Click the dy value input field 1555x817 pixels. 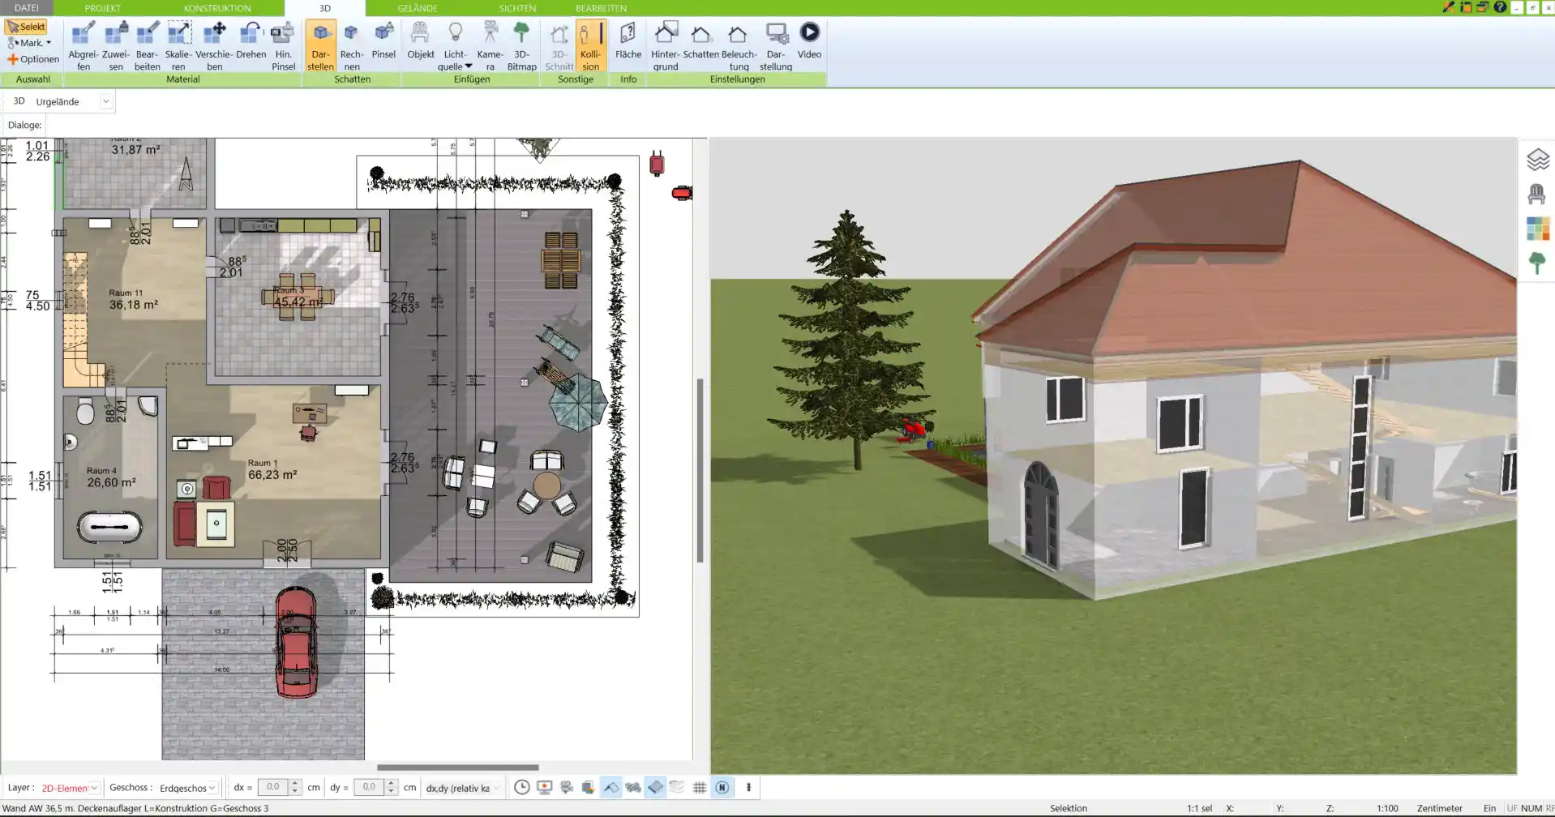point(369,787)
